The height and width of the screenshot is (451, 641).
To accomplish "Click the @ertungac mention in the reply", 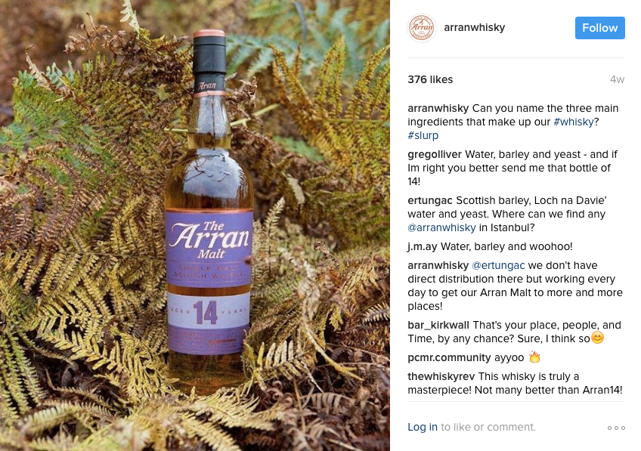I will 498,265.
